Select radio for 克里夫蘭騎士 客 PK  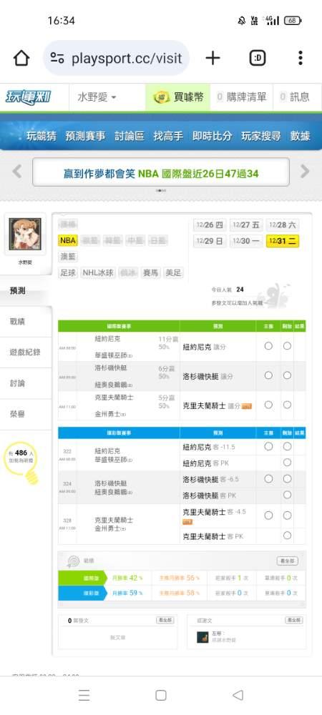coord(287,536)
